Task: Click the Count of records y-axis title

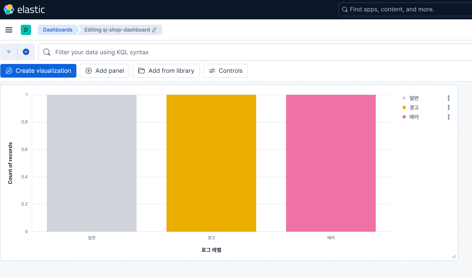Action: click(x=10, y=163)
